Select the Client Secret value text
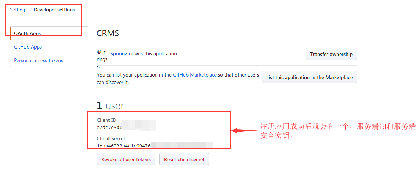Screen dimensions: 420x181 tap(124, 146)
